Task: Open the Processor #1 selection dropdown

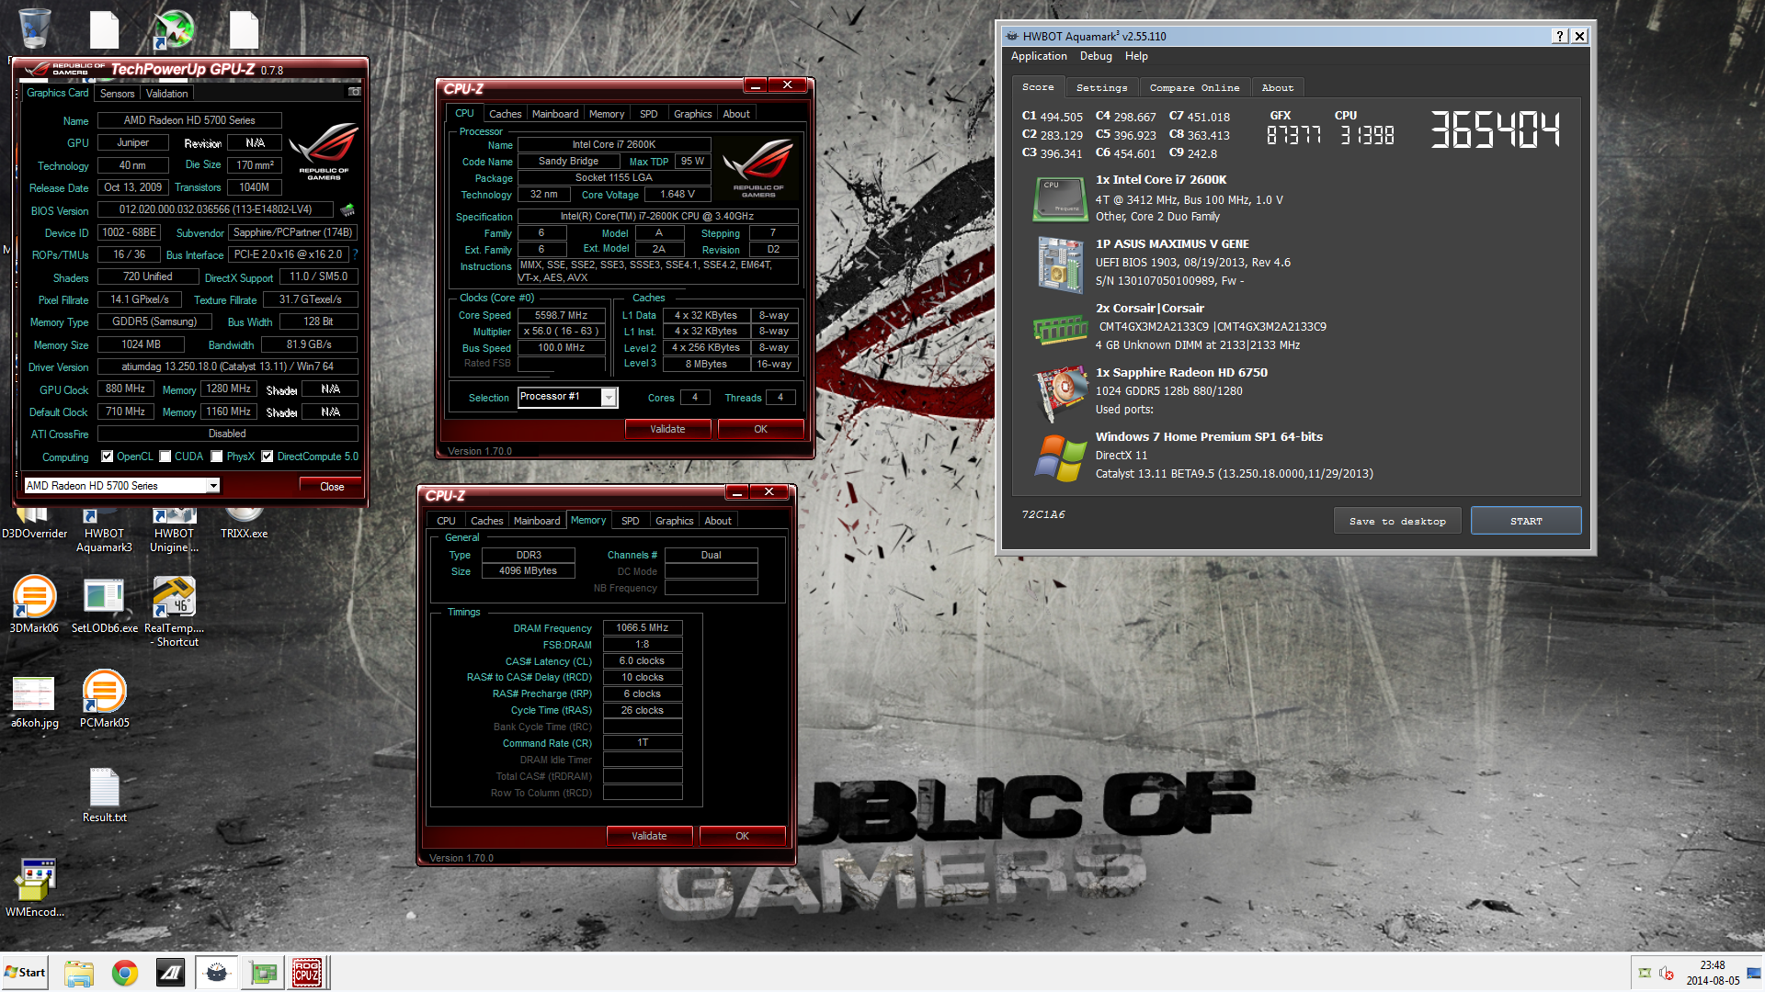Action: click(609, 397)
